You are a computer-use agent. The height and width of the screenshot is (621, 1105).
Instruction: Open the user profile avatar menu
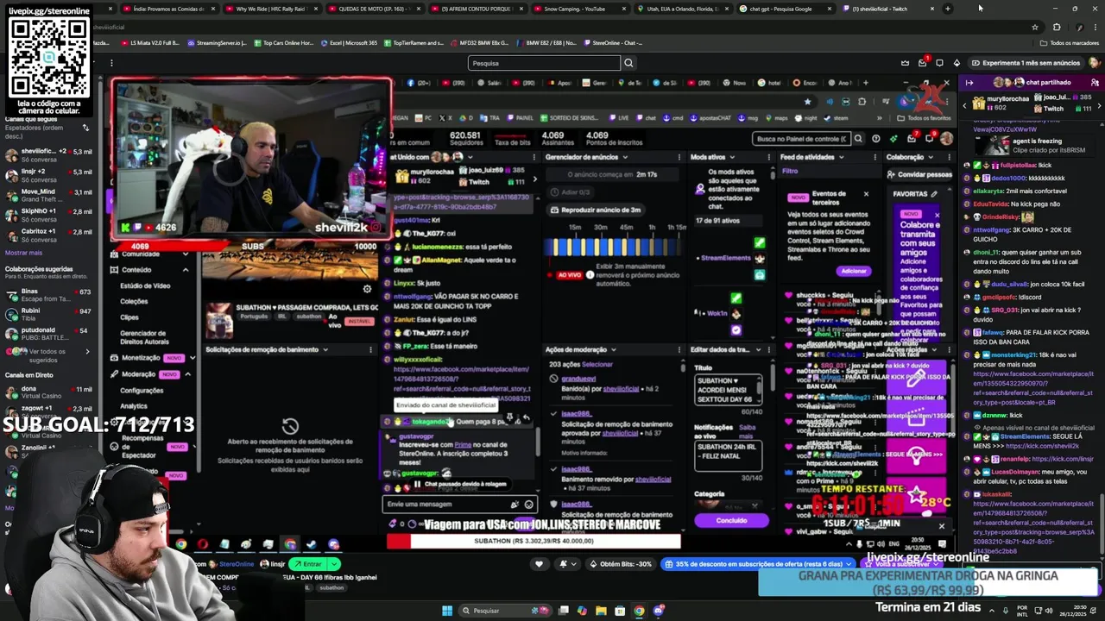1095,63
